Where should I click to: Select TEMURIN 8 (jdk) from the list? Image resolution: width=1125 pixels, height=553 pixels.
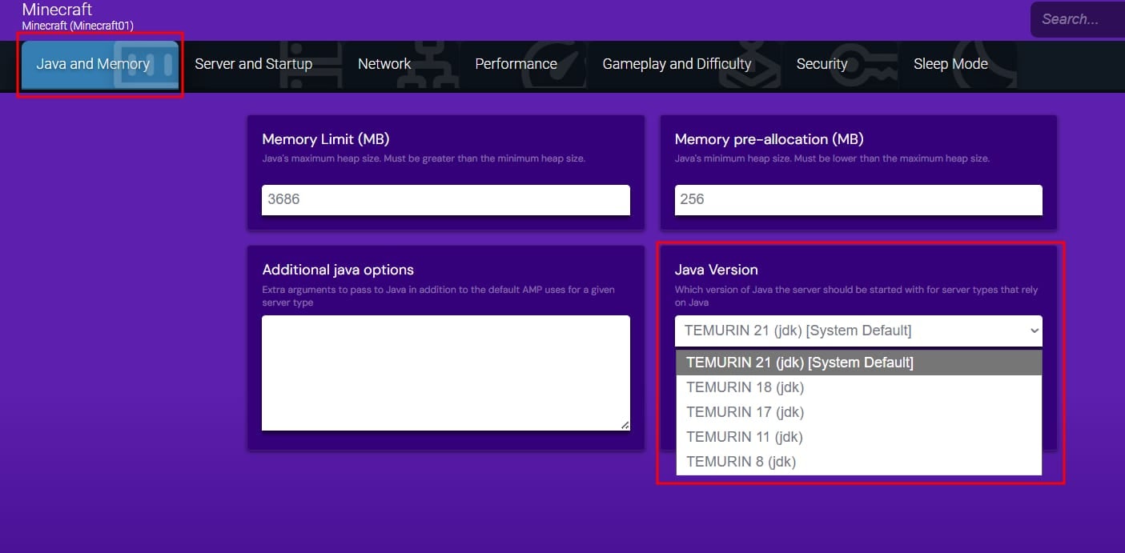[859, 462]
